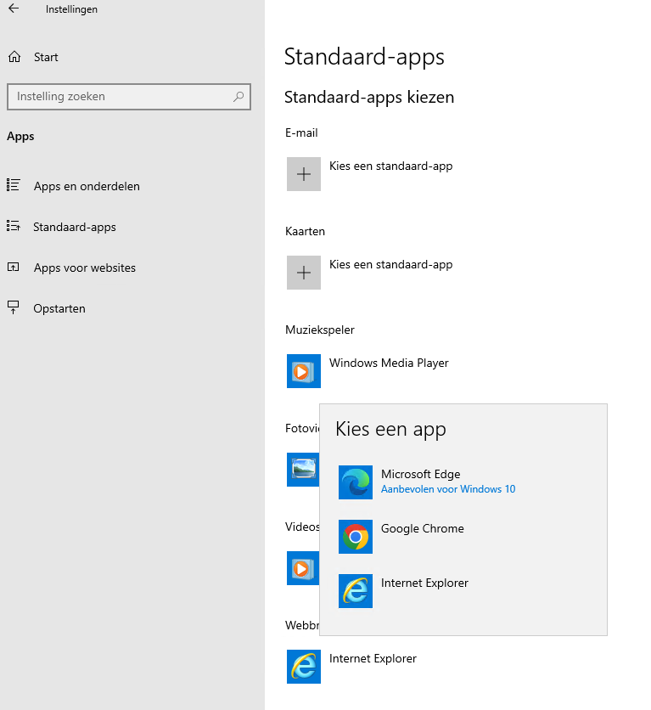The height and width of the screenshot is (710, 651).
Task: Choose Google Chrome in the app list
Action: click(x=423, y=528)
